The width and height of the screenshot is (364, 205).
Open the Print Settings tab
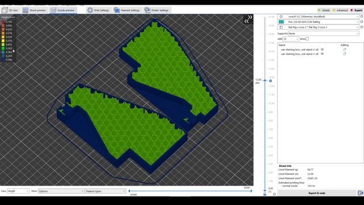pos(98,10)
